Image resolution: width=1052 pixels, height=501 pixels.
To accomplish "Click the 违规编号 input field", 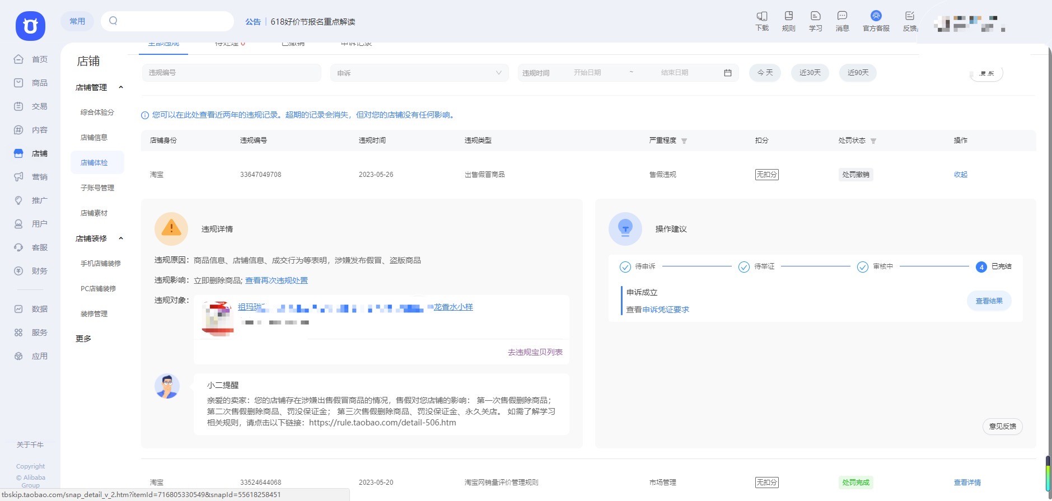I will (x=232, y=73).
